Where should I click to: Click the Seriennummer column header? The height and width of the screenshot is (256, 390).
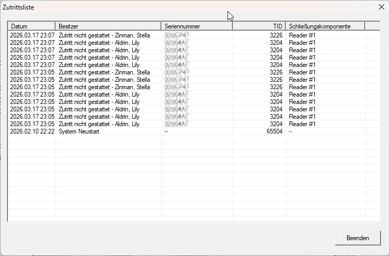point(197,26)
